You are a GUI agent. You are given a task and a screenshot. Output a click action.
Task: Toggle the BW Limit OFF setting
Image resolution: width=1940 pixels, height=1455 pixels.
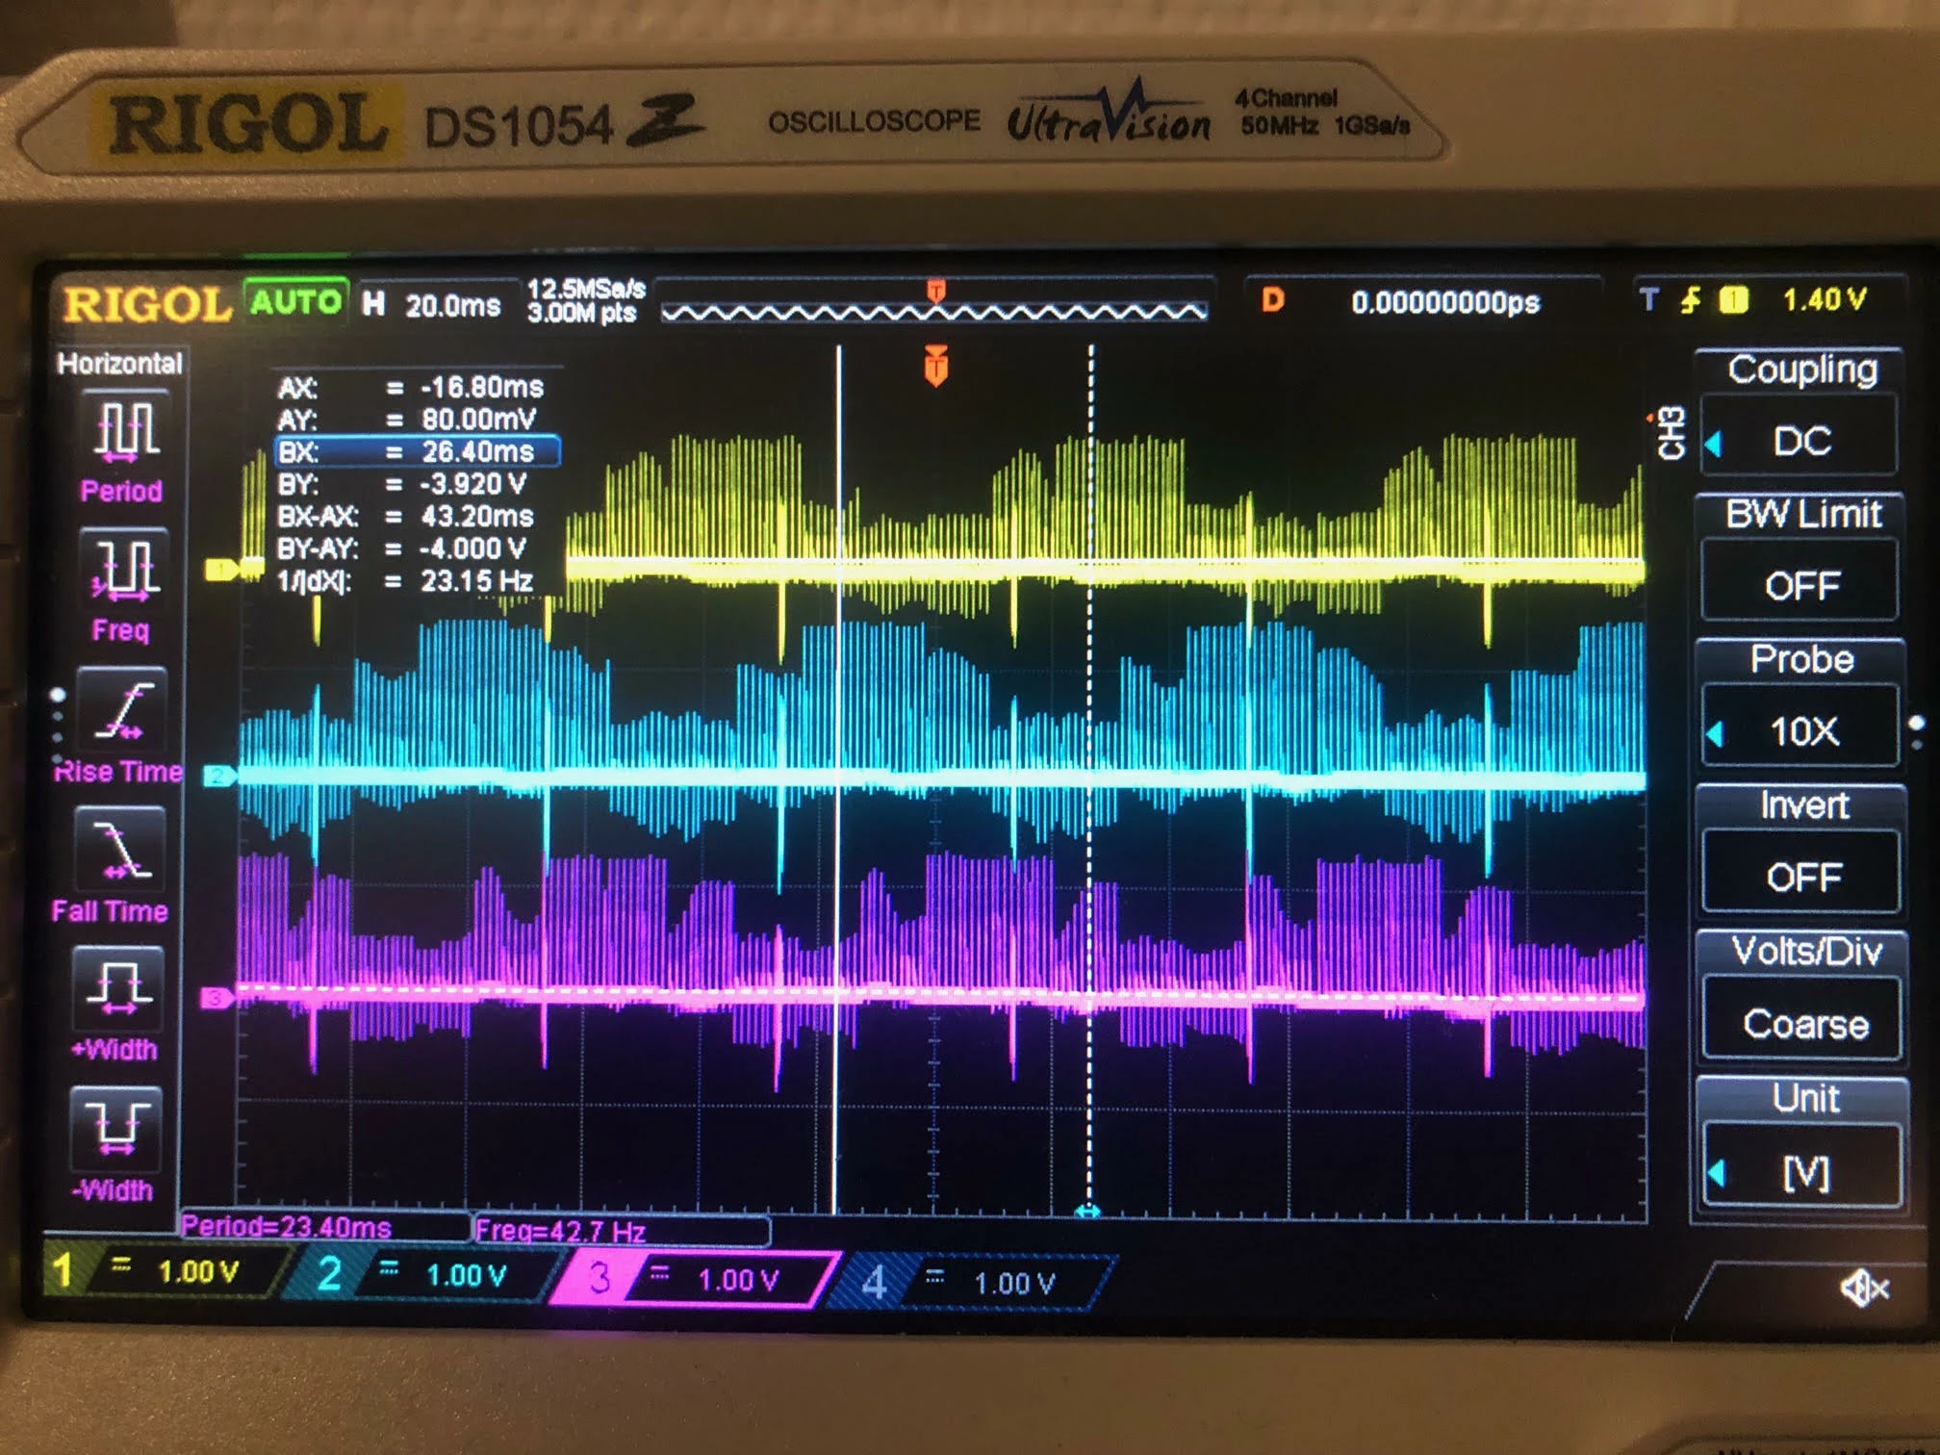pos(1801,585)
